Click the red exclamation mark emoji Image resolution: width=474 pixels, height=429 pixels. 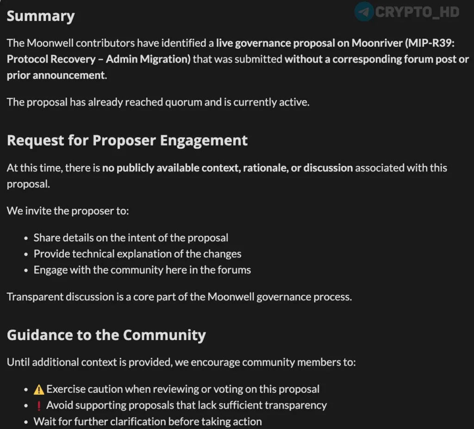pyautogui.click(x=39, y=405)
